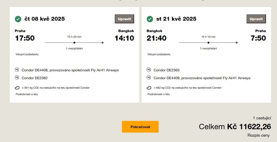Click Condor logo next to DE2363

pos(149,70)
